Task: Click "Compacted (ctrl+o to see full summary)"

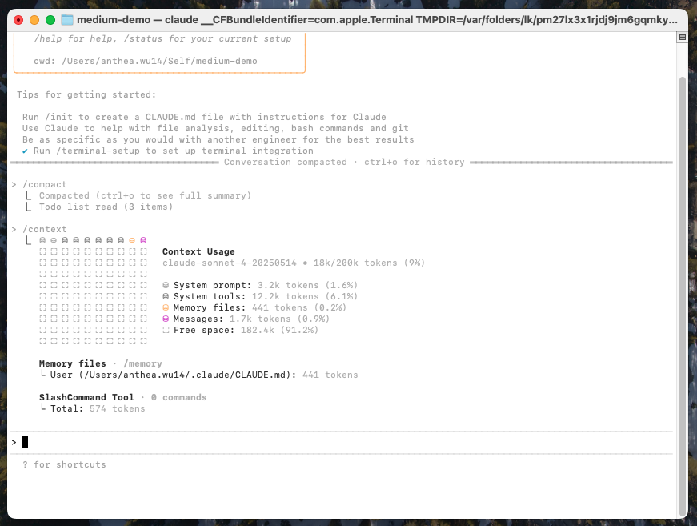Action: coord(145,195)
